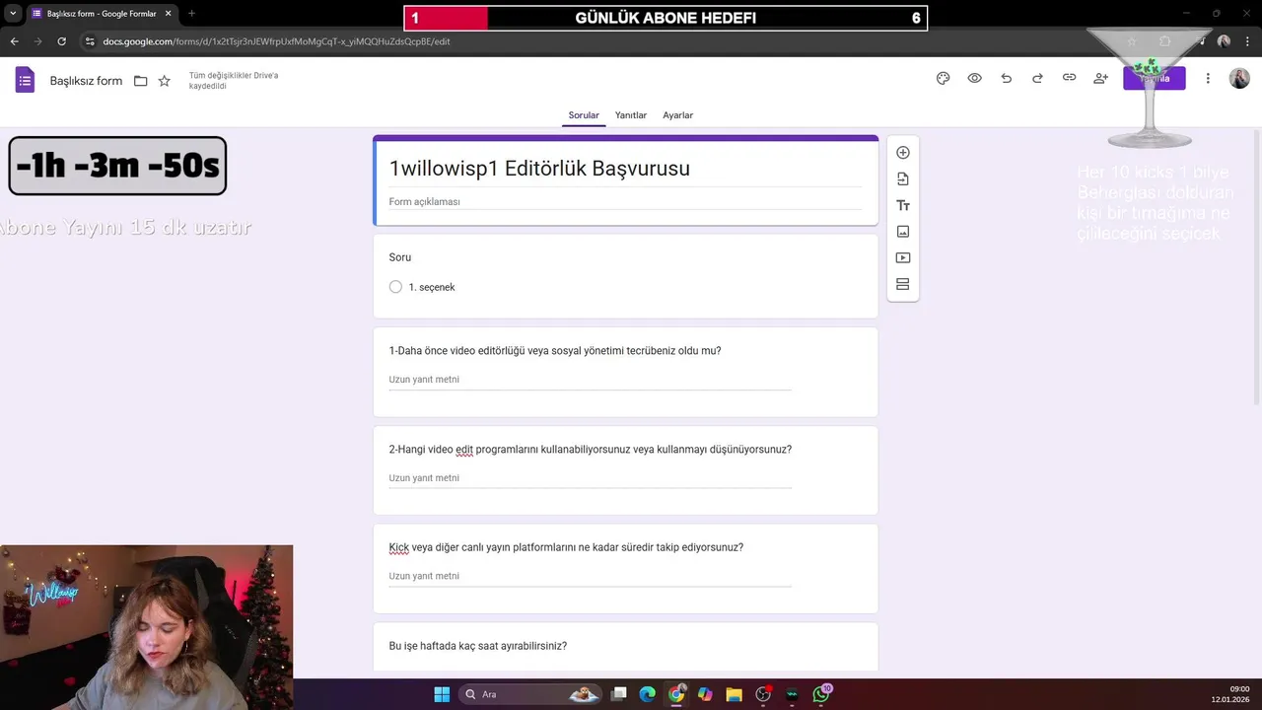Expand the Chrome tab search arrow
Image resolution: width=1262 pixels, height=710 pixels.
[x=13, y=14]
